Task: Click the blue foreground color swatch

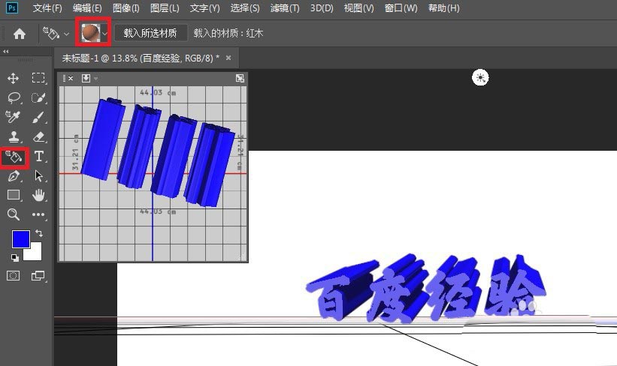Action: 20,238
